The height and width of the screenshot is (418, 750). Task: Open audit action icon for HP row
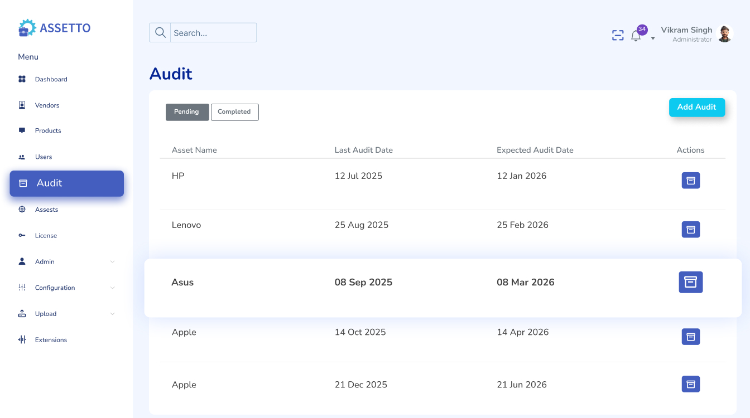tap(691, 180)
